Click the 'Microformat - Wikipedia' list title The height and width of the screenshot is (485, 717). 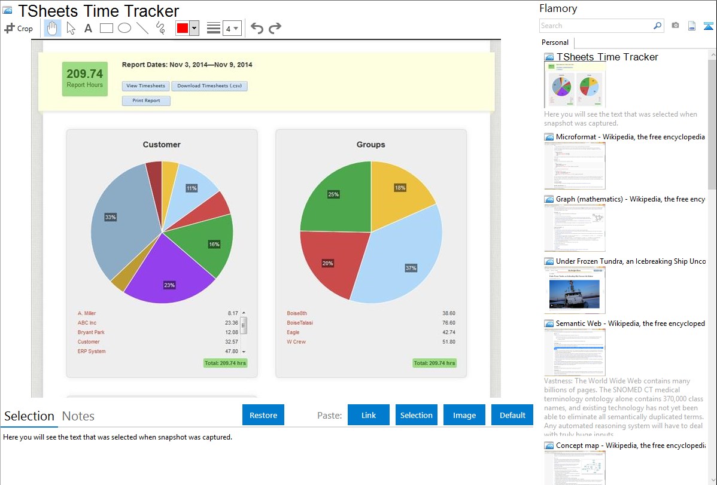[631, 137]
